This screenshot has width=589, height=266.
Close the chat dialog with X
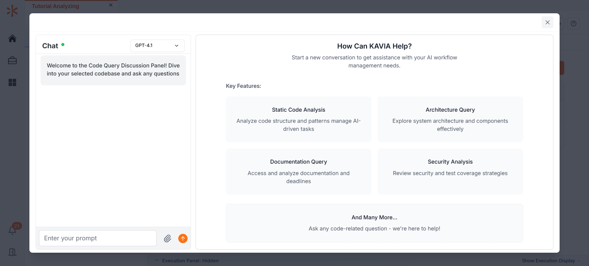pyautogui.click(x=548, y=22)
